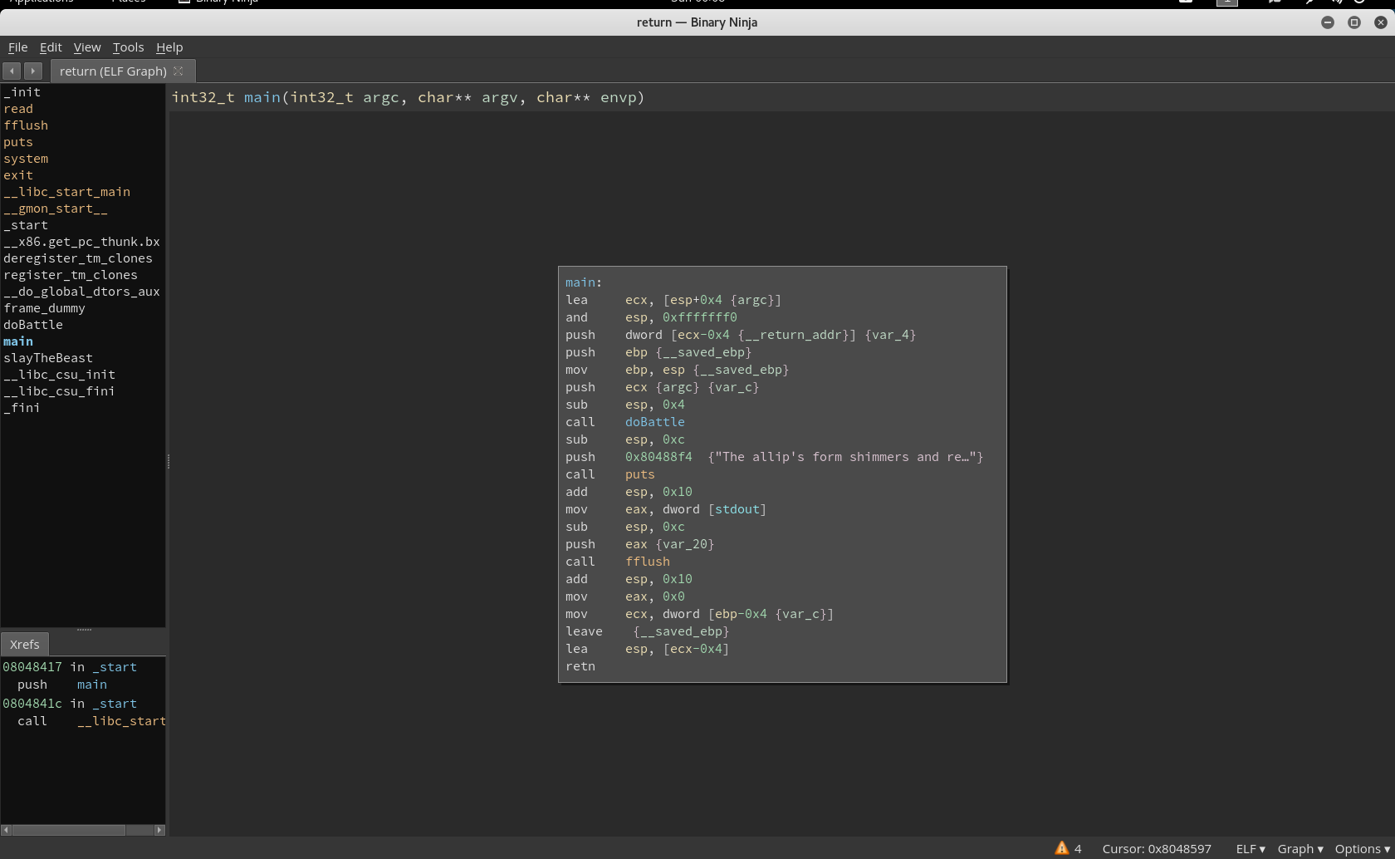The image size is (1395, 859).
Task: Jump to xref address 08048417
Action: (x=32, y=667)
